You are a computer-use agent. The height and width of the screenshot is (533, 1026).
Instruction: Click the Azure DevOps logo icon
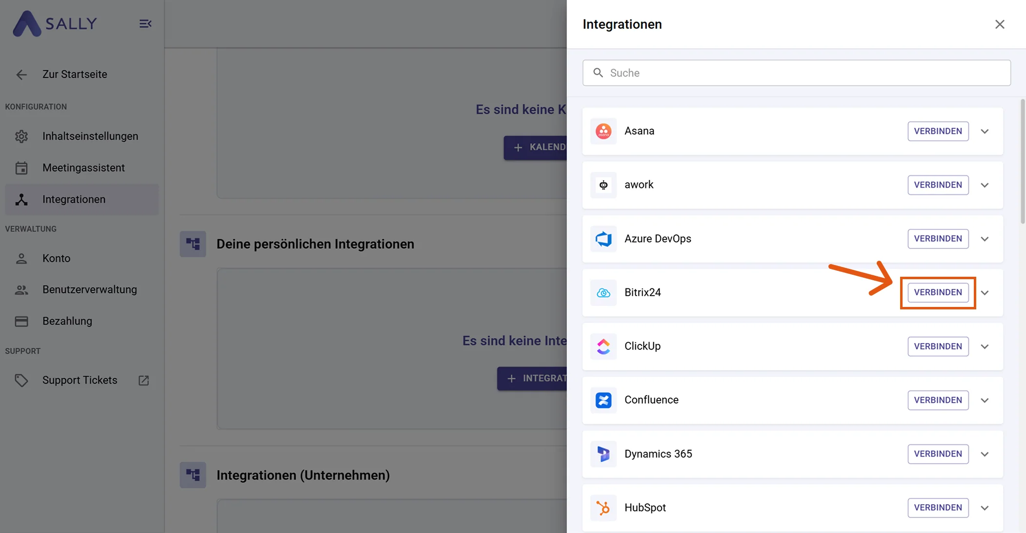[604, 239]
